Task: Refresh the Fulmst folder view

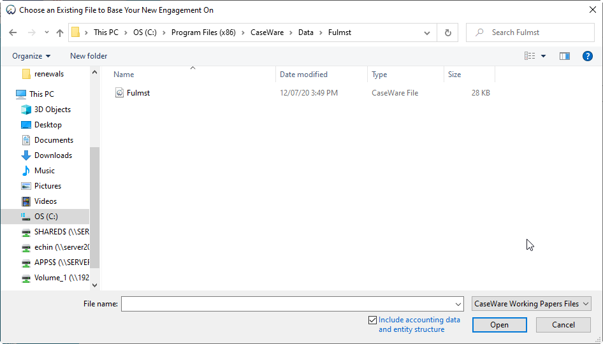Action: tap(447, 32)
